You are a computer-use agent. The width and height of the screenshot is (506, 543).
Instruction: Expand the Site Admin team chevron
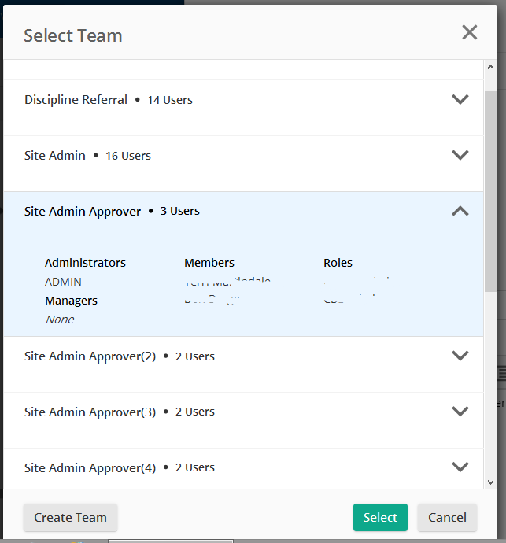coord(460,155)
